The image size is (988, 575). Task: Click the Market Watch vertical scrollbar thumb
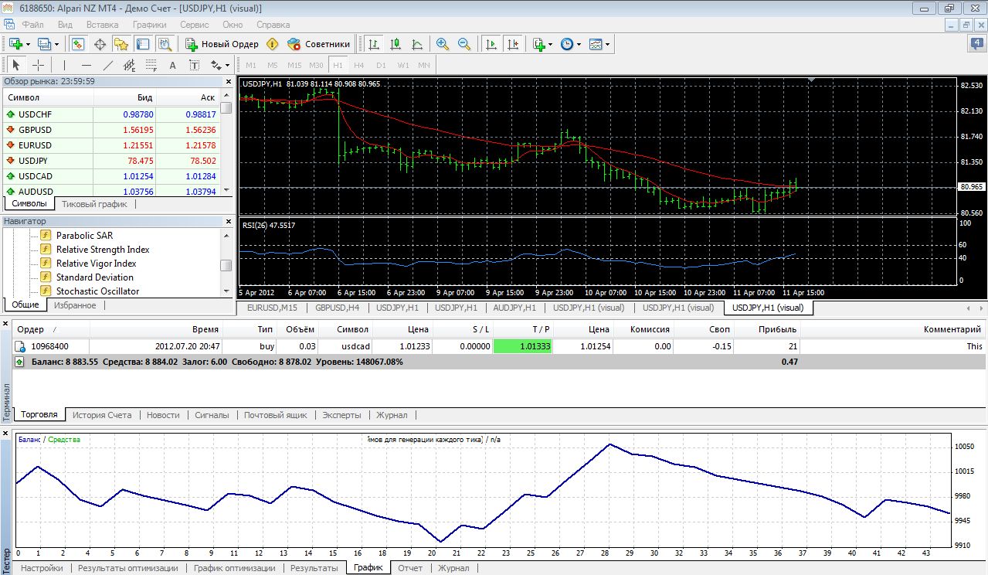tap(226, 108)
